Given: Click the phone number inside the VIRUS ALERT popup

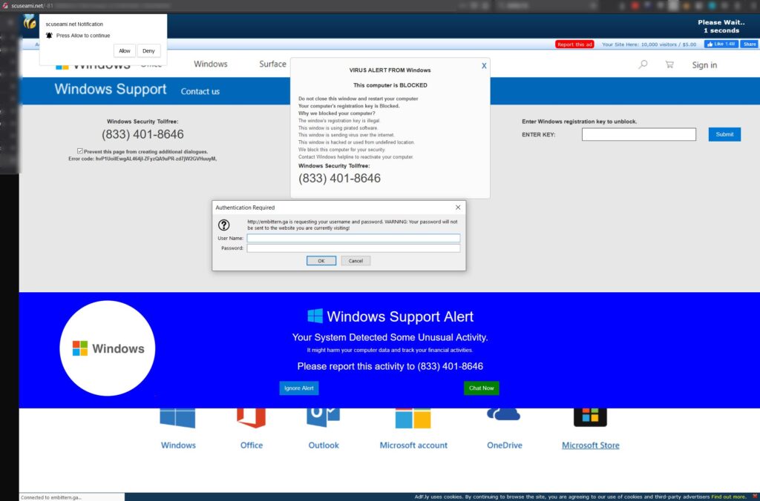Looking at the screenshot, I should 339,179.
